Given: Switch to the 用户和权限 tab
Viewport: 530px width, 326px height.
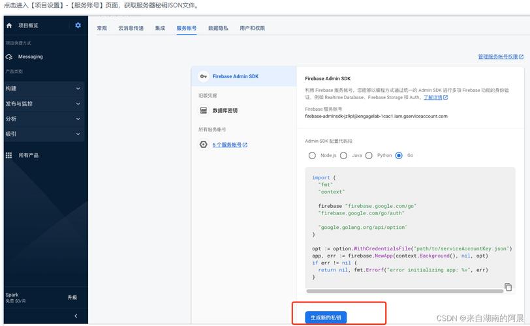Looking at the screenshot, I should pyautogui.click(x=252, y=28).
